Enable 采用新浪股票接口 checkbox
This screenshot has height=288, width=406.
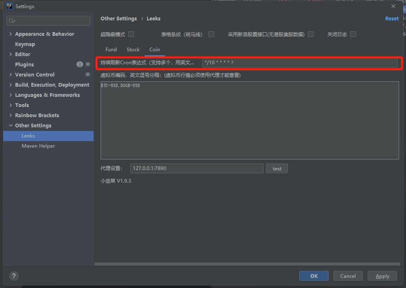coord(311,34)
